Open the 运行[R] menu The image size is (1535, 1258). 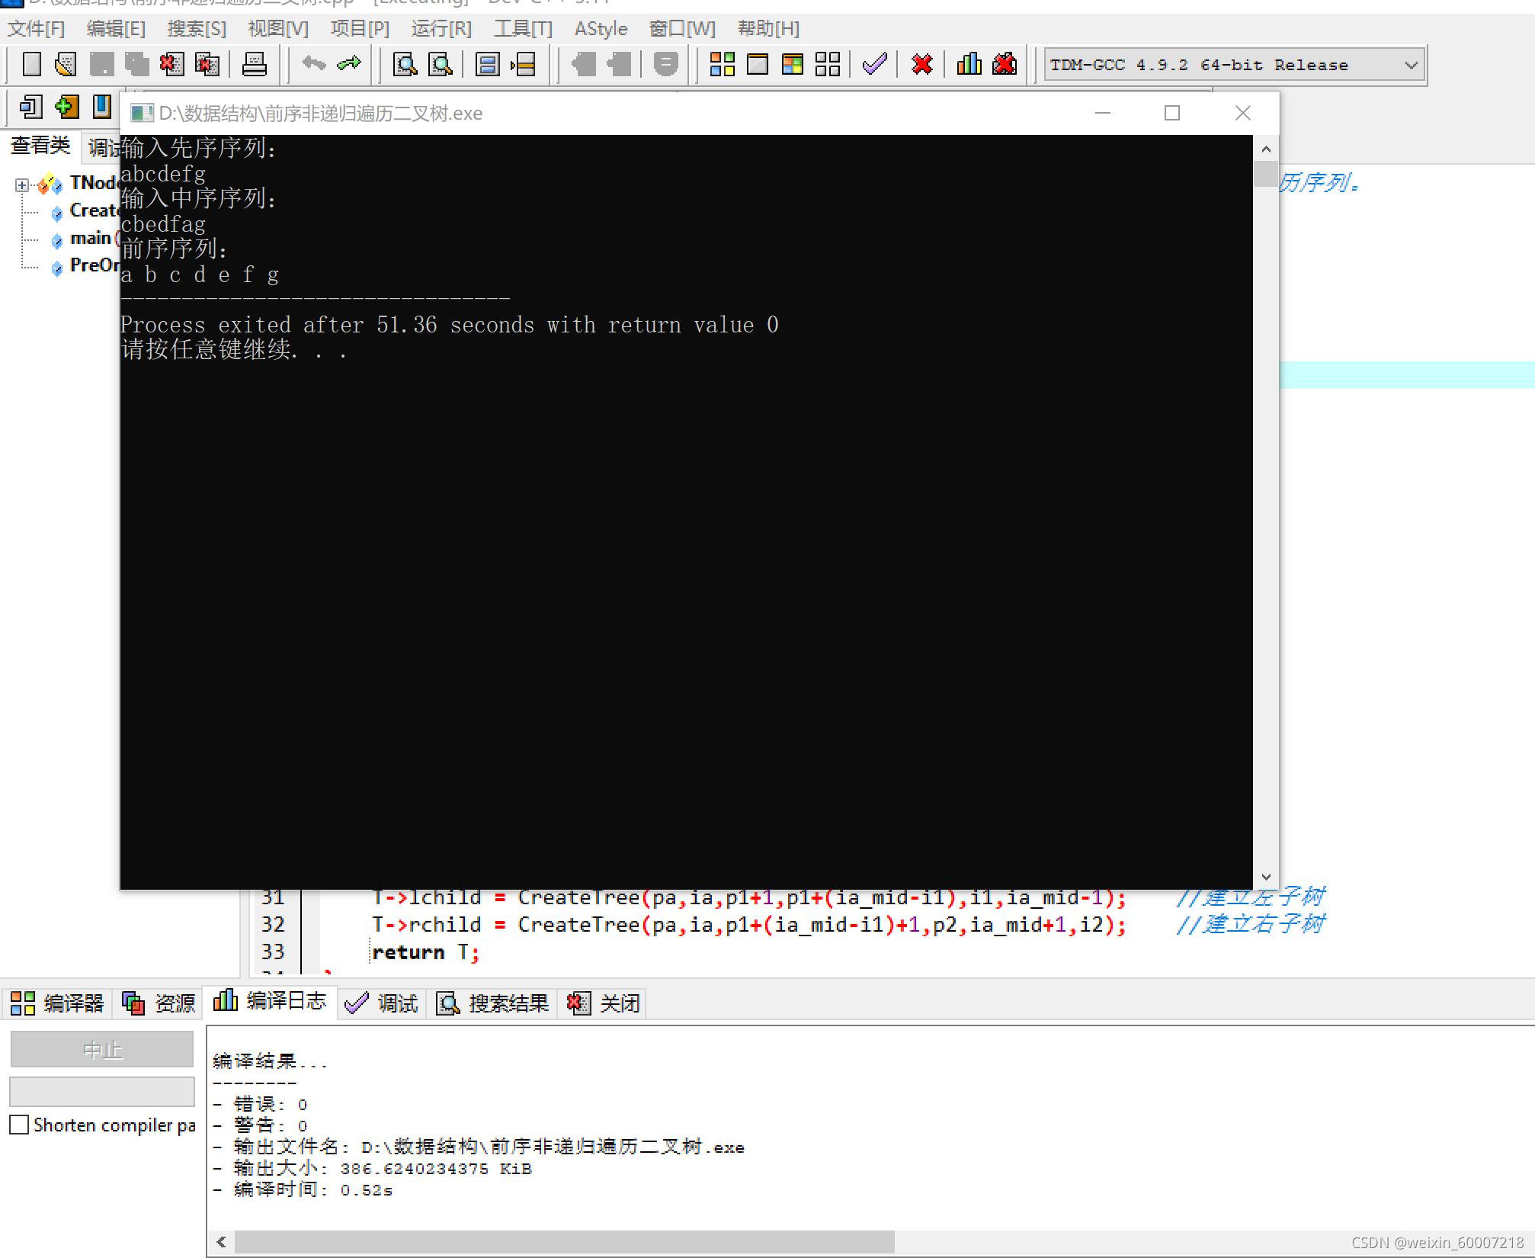point(441,29)
